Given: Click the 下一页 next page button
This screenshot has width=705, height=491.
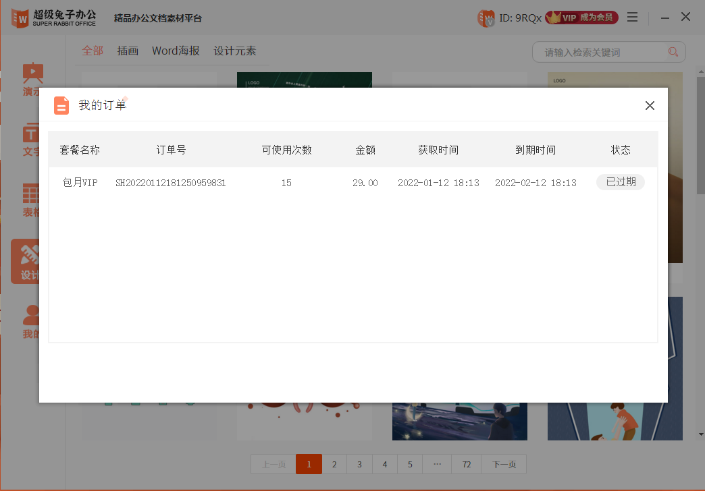Looking at the screenshot, I should pos(504,464).
